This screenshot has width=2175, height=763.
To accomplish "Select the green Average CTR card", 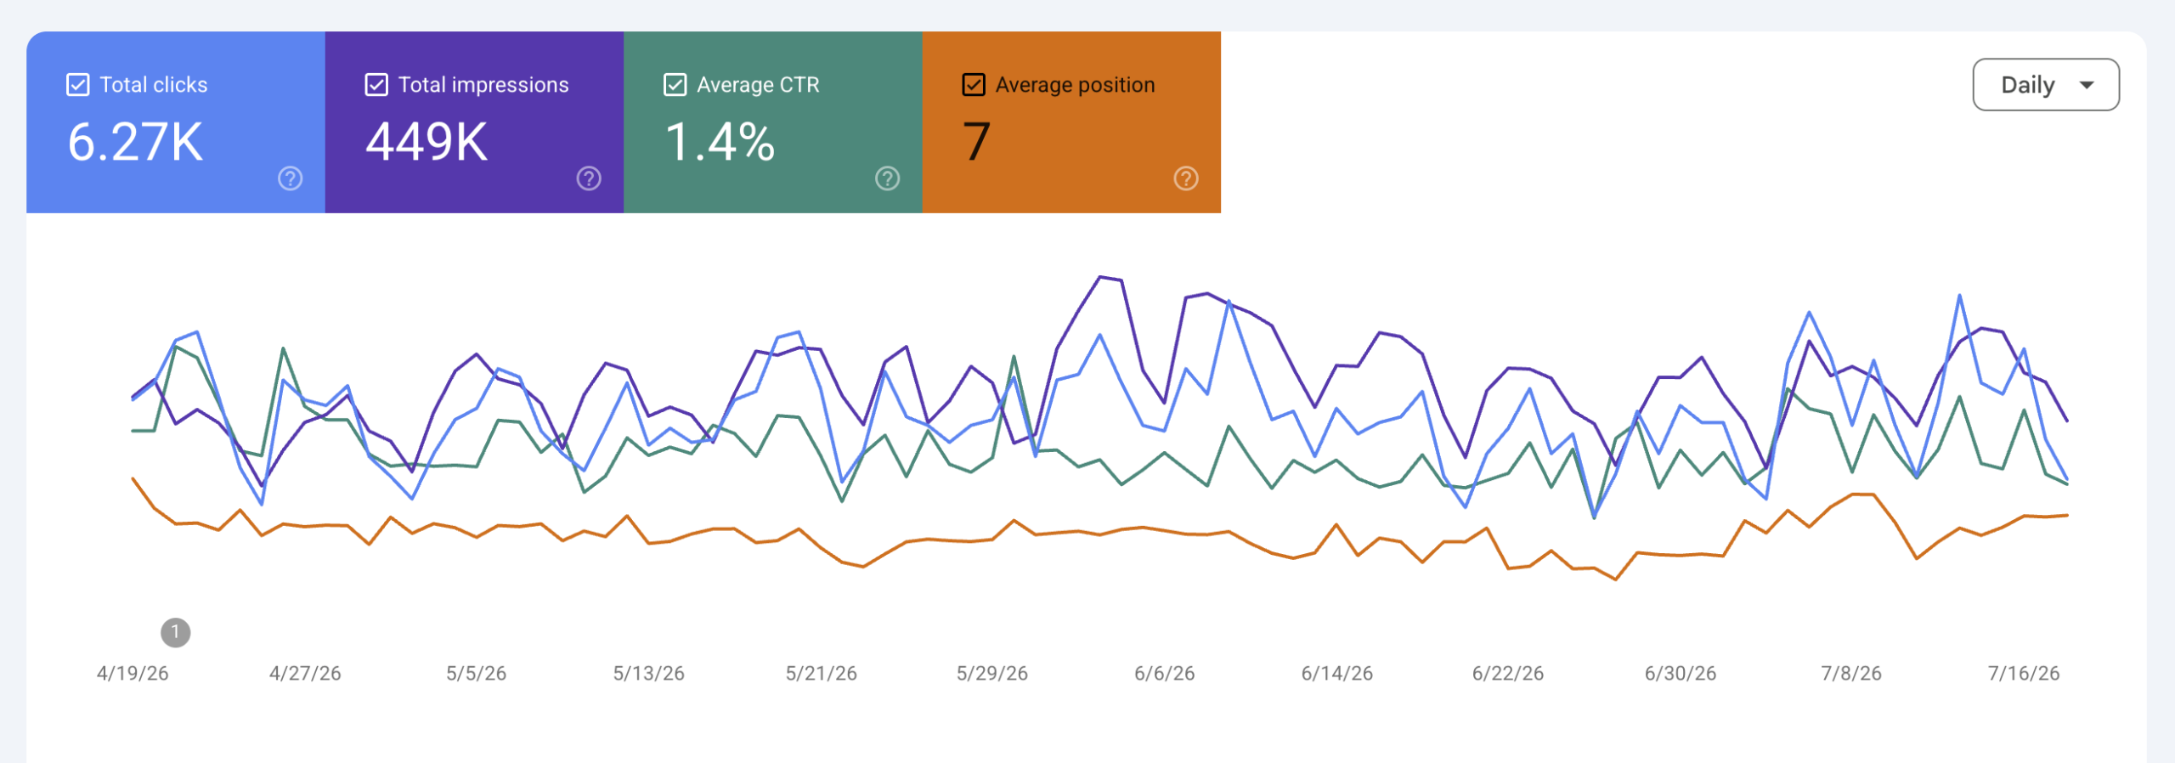I will point(773,122).
